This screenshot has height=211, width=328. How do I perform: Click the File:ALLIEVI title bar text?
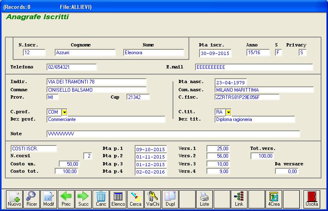click(76, 7)
